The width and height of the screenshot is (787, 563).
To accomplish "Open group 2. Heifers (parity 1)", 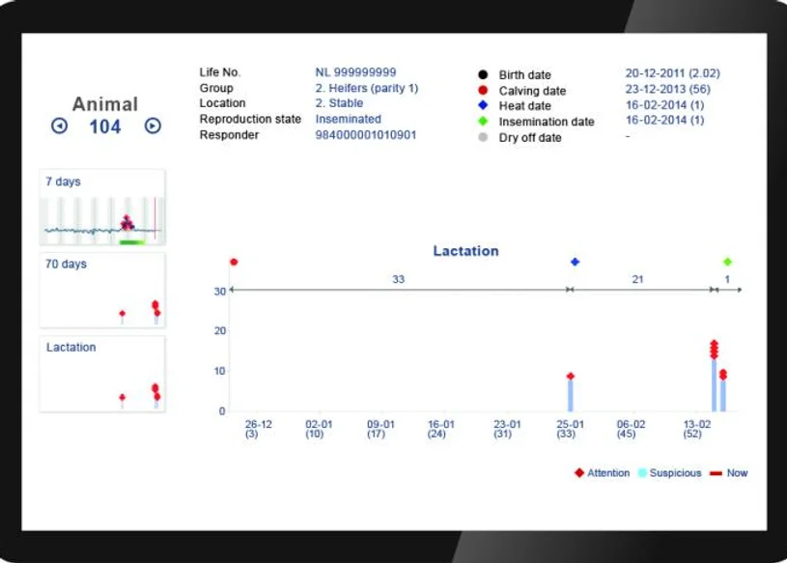I will 366,88.
